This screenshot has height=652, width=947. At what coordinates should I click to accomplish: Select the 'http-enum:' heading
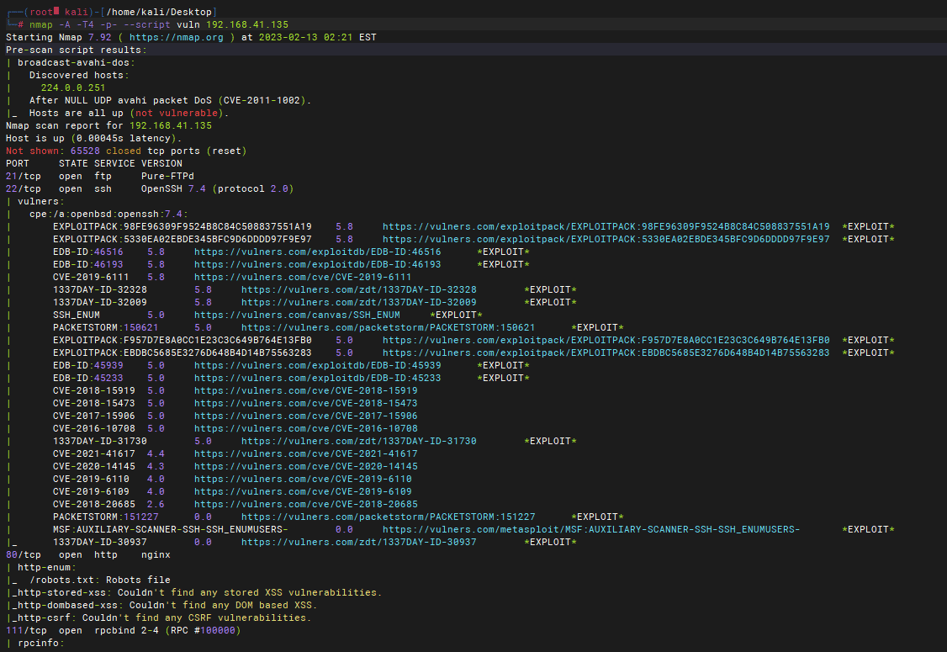tap(46, 568)
